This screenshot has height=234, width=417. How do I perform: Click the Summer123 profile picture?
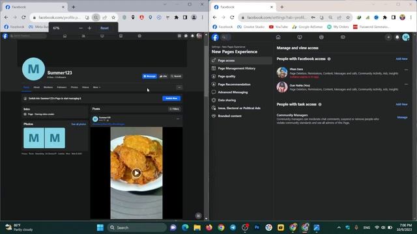(x=33, y=69)
